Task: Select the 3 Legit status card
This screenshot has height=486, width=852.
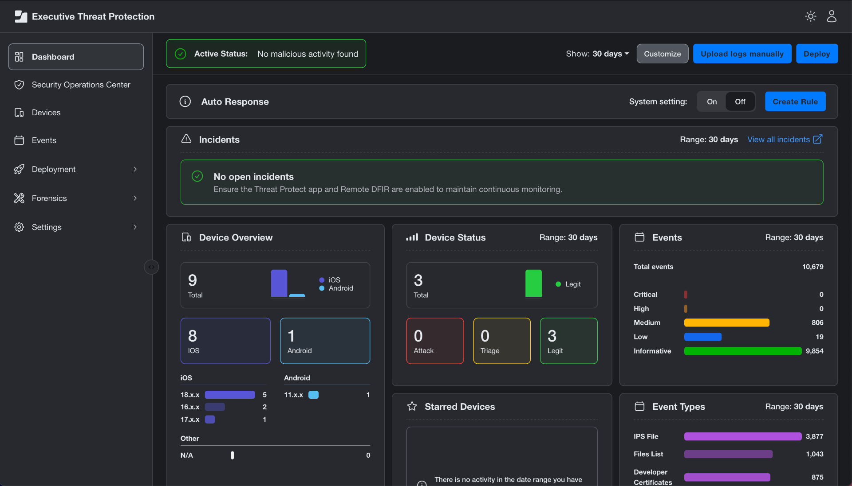Action: pos(568,341)
